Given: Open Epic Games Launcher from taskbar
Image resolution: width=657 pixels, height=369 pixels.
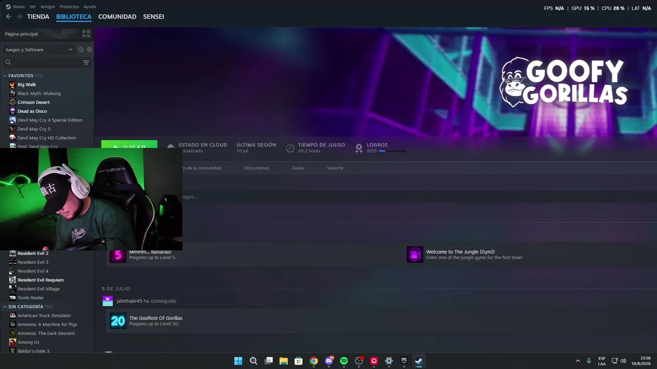Looking at the screenshot, I should coord(404,361).
